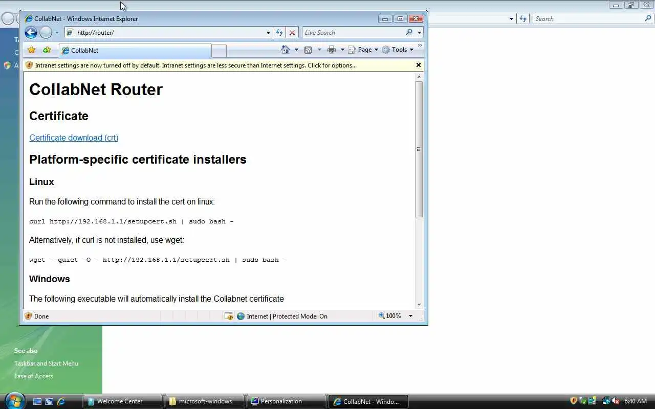
Task: Click the address bar showing http://router/
Action: coord(165,33)
